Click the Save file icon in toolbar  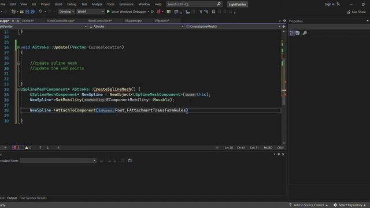[27, 12]
